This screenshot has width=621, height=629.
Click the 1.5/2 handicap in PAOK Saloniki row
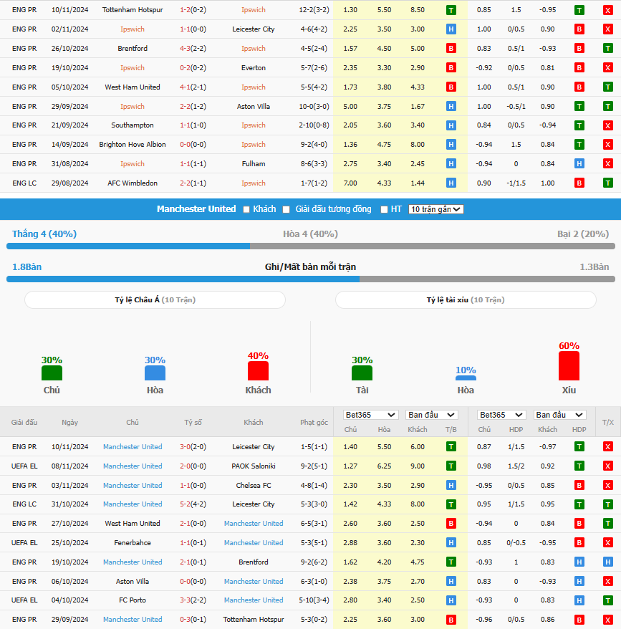click(516, 466)
